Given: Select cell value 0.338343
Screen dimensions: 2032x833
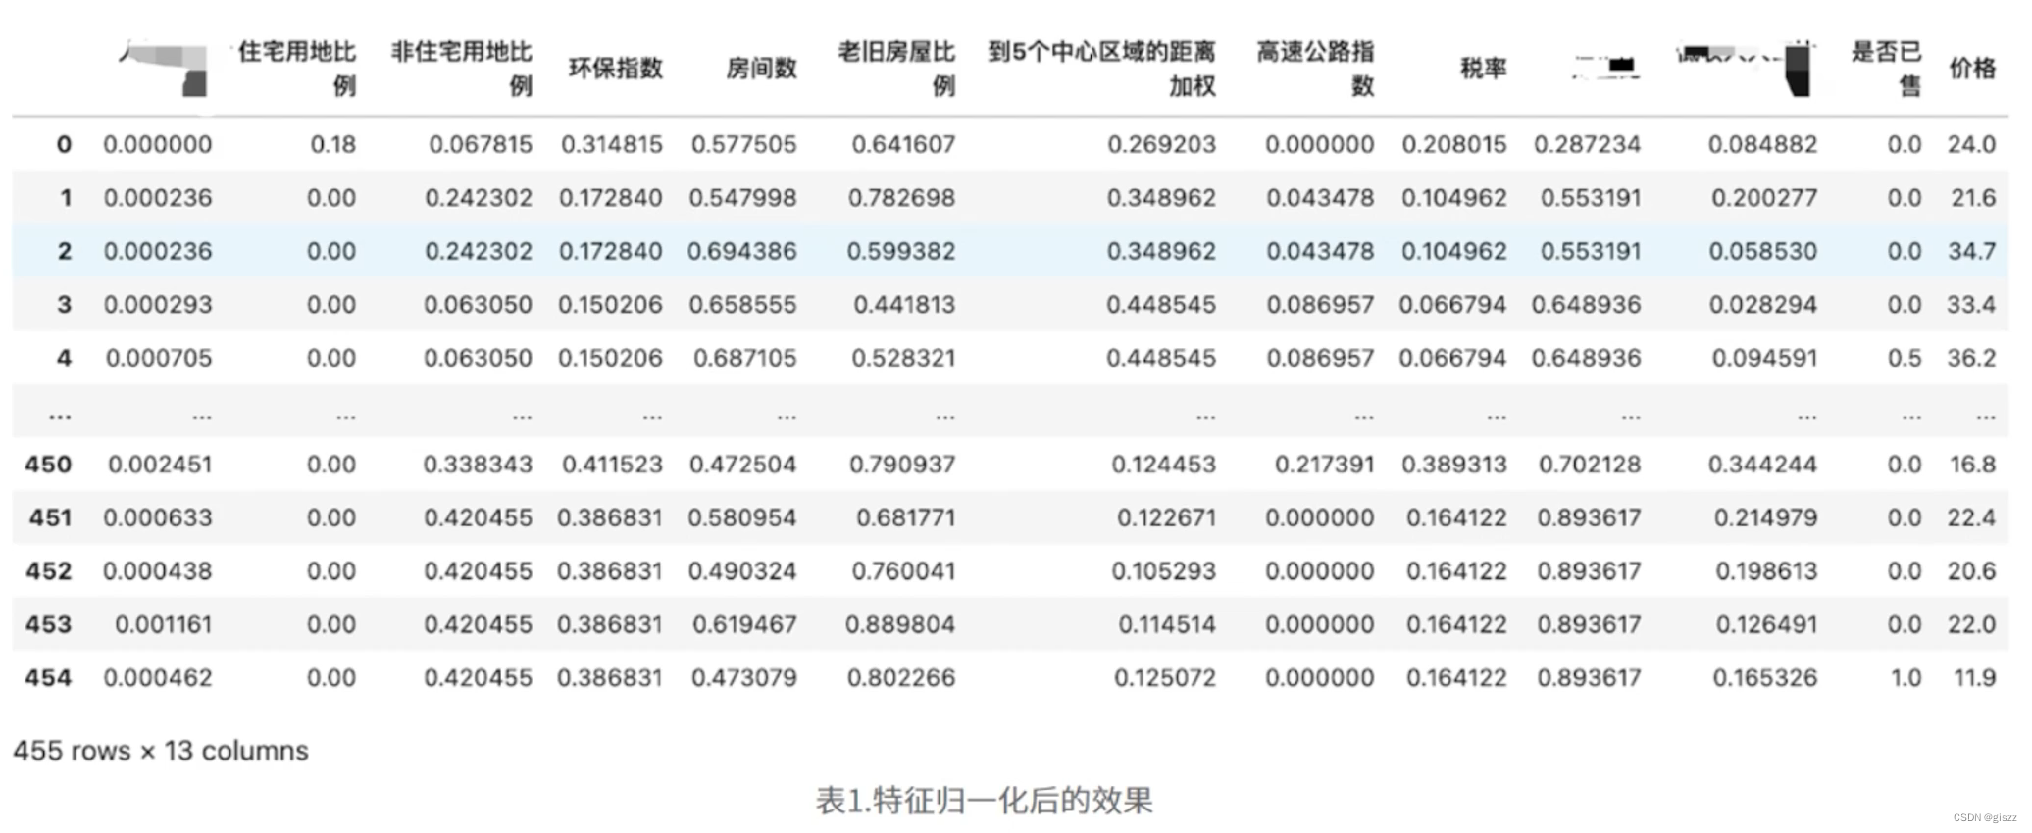Looking at the screenshot, I should [478, 465].
